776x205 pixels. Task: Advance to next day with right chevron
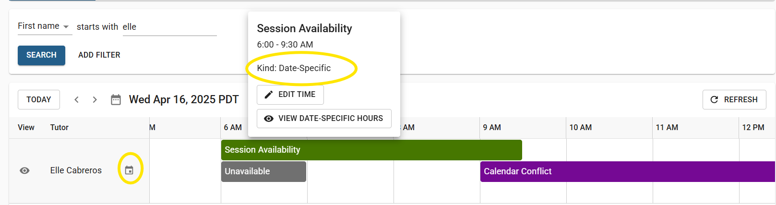tap(95, 99)
